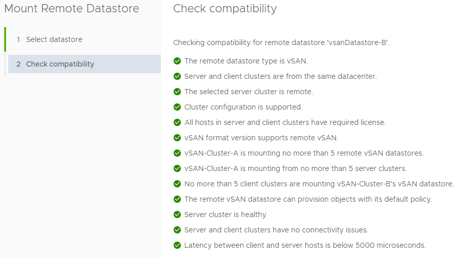The width and height of the screenshot is (461, 257).
Task: Click the 'Check compatibility' page heading
Action: (x=225, y=9)
